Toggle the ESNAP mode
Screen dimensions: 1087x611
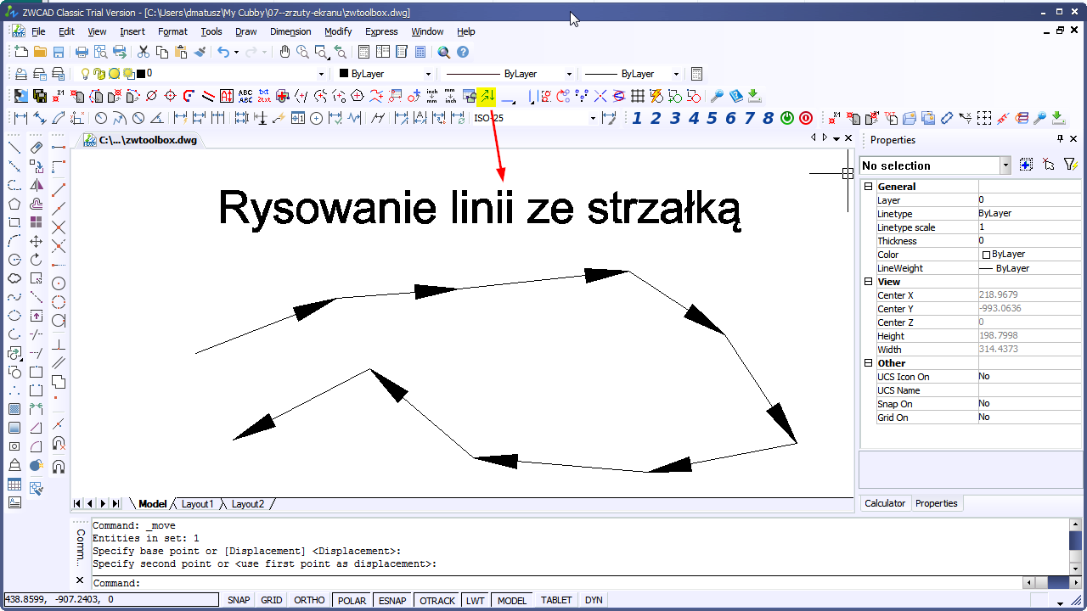[x=393, y=600]
